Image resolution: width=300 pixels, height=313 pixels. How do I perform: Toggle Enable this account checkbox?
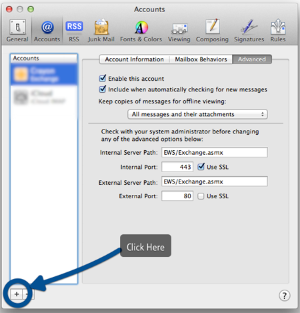coord(103,78)
